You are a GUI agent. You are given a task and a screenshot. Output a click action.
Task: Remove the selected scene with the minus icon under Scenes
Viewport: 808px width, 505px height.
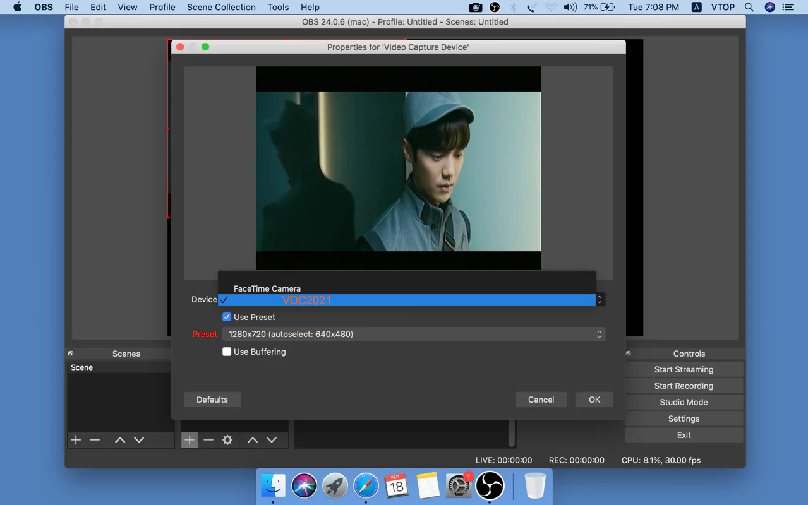[95, 440]
